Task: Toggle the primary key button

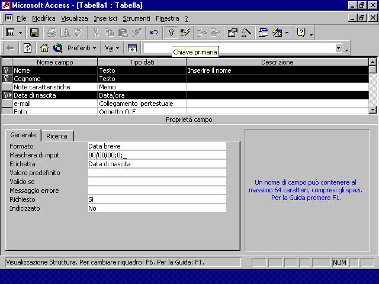Action: pyautogui.click(x=171, y=33)
